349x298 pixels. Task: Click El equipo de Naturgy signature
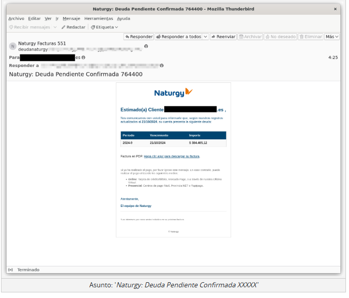click(137, 207)
